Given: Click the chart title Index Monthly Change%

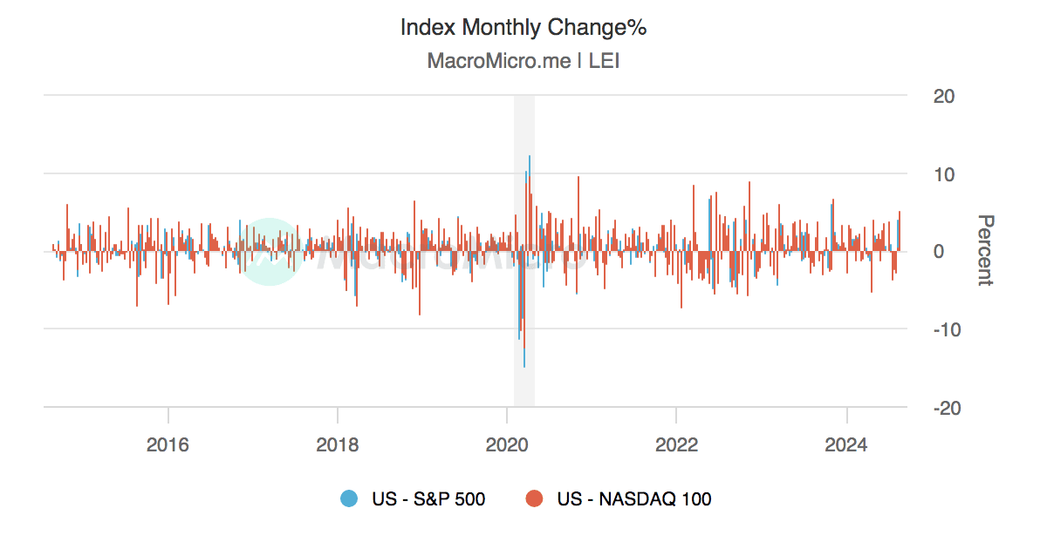Looking at the screenshot, I should tap(523, 27).
